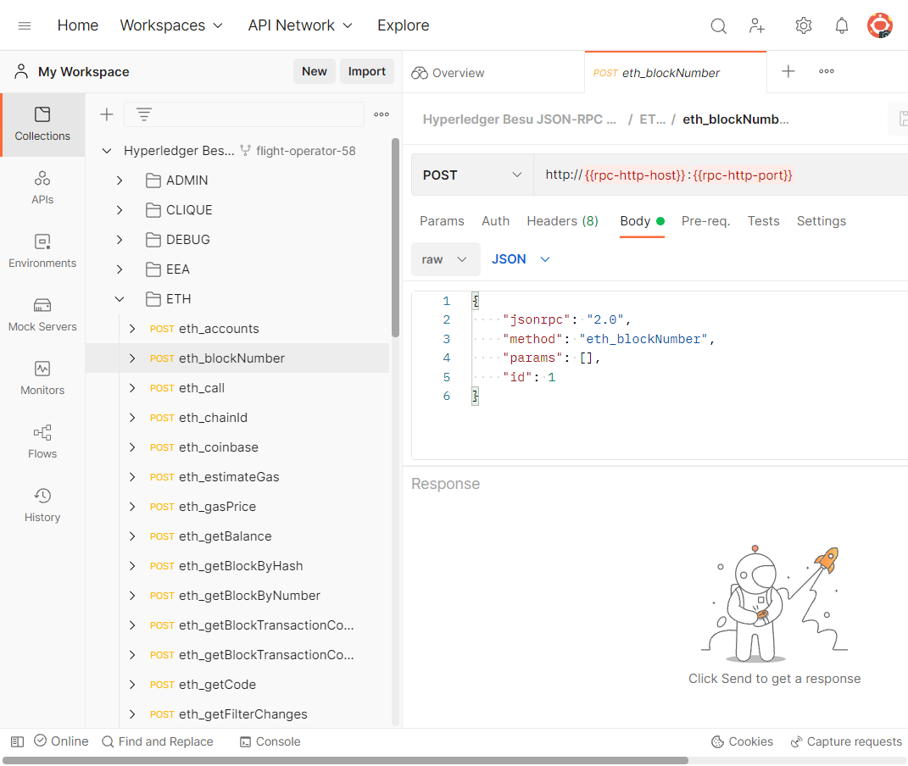Open the notifications bell

[841, 25]
